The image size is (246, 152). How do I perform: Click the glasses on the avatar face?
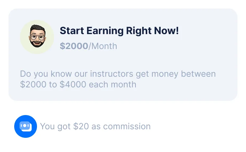click(x=37, y=36)
